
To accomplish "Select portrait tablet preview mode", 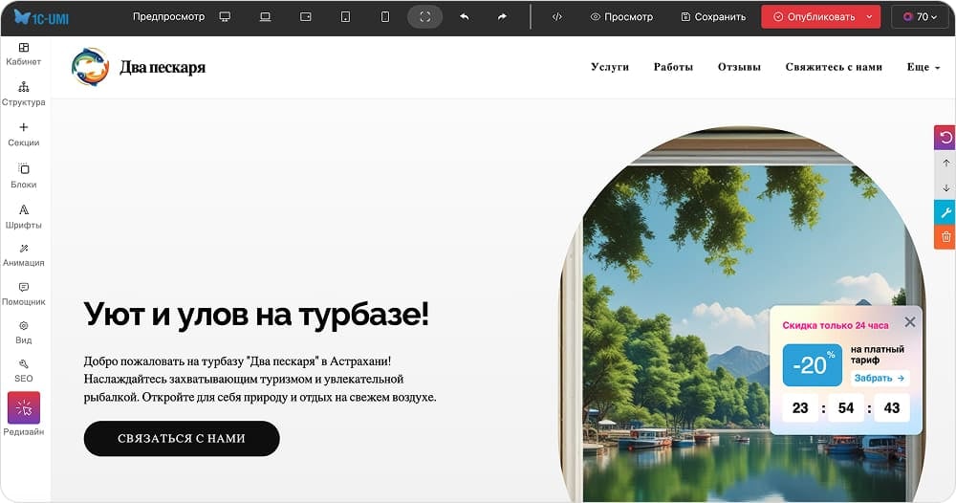I will 345,17.
